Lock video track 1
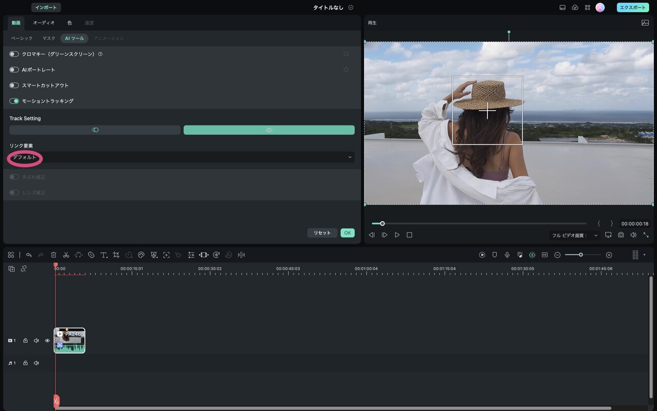 25,341
